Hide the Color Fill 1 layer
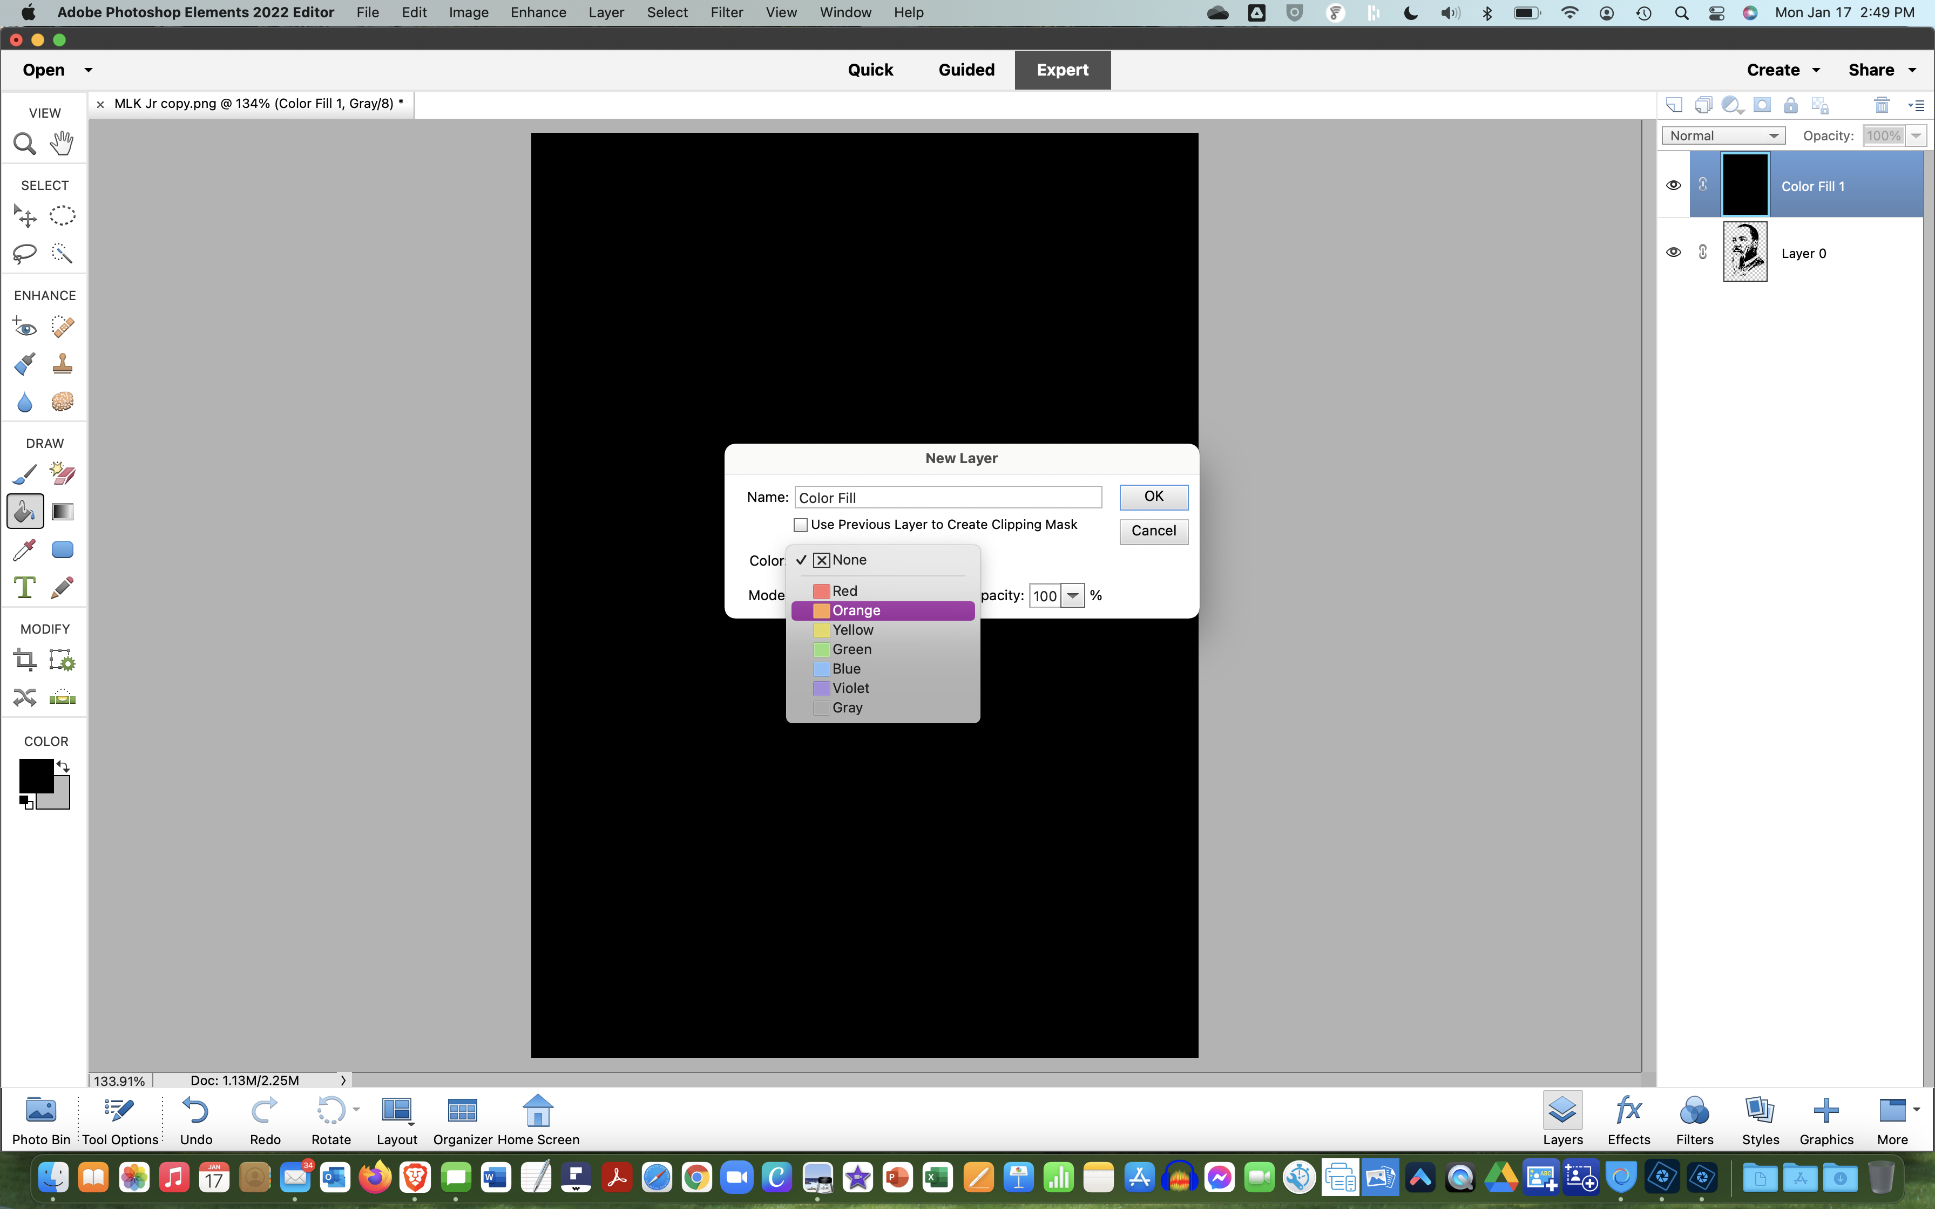The image size is (1935, 1209). click(1674, 185)
